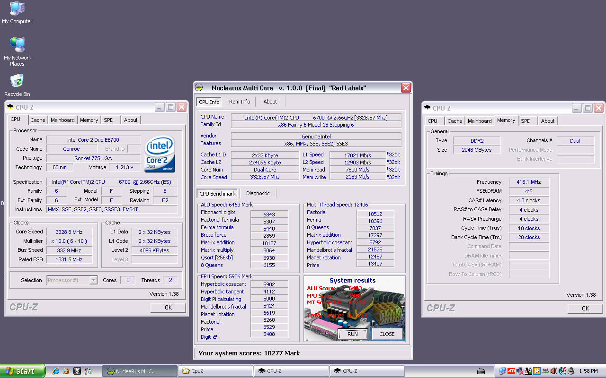Click the Matrix addition 17297 value
606x378 pixels.
click(375, 235)
